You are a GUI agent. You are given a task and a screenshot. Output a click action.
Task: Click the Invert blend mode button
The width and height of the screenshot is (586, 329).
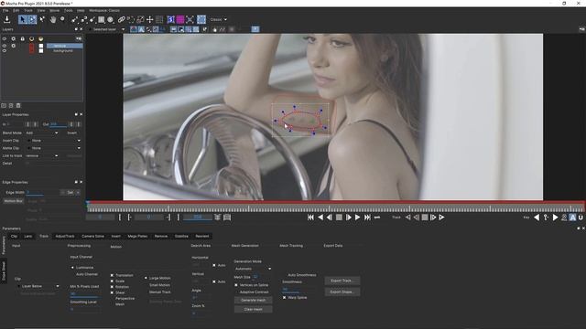click(x=72, y=133)
